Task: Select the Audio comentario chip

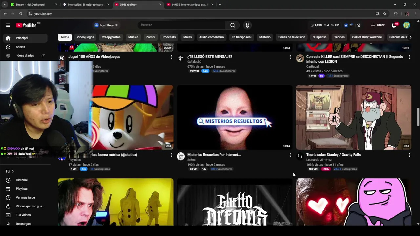Action: point(212,37)
